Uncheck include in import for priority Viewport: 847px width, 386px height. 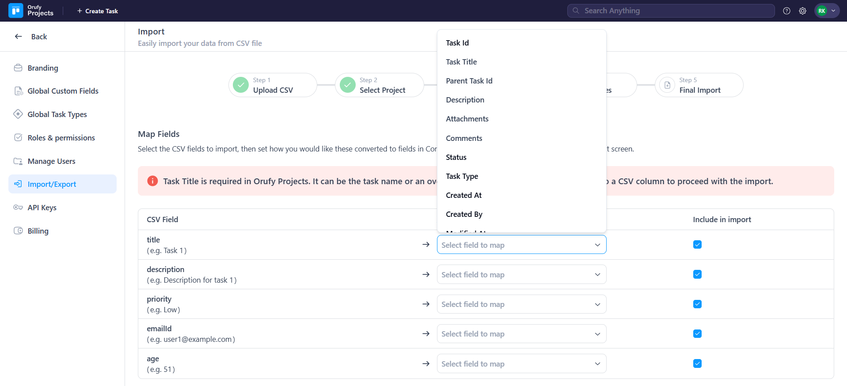pyautogui.click(x=697, y=304)
